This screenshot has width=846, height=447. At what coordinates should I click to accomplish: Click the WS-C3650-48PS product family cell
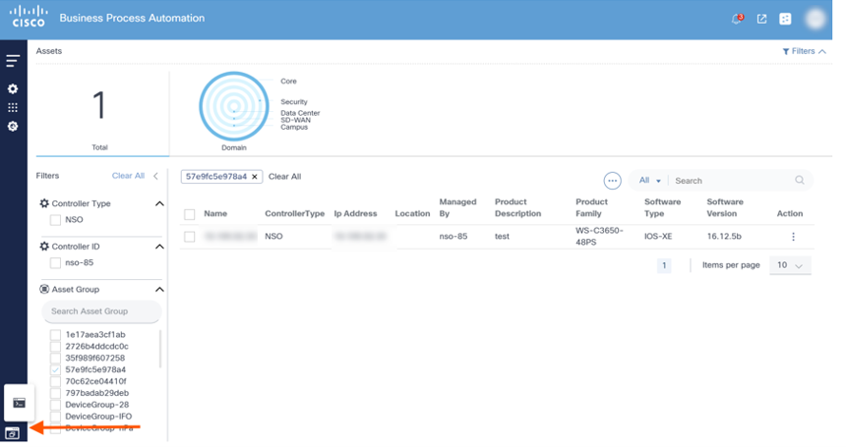(599, 237)
